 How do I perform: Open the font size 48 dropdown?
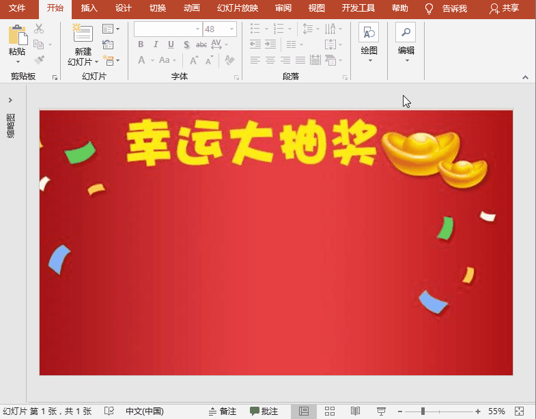click(x=232, y=29)
